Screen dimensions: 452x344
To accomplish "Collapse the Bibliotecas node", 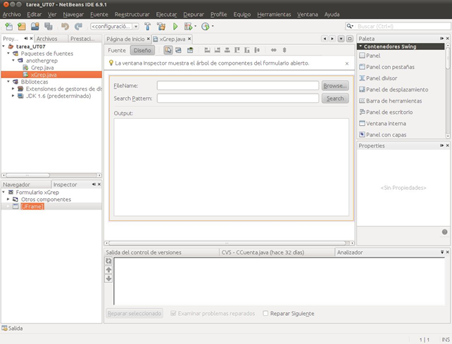I will point(8,82).
